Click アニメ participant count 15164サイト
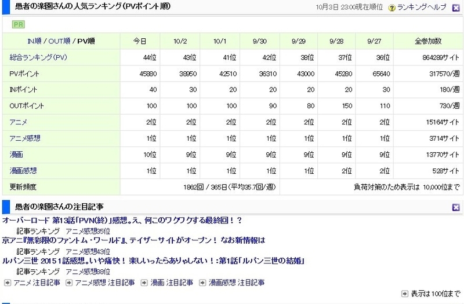The width and height of the screenshot is (464, 304). [443, 122]
